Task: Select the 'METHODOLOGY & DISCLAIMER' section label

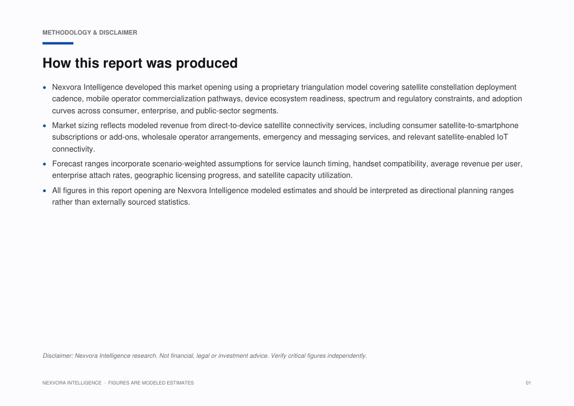Action: 90,33
